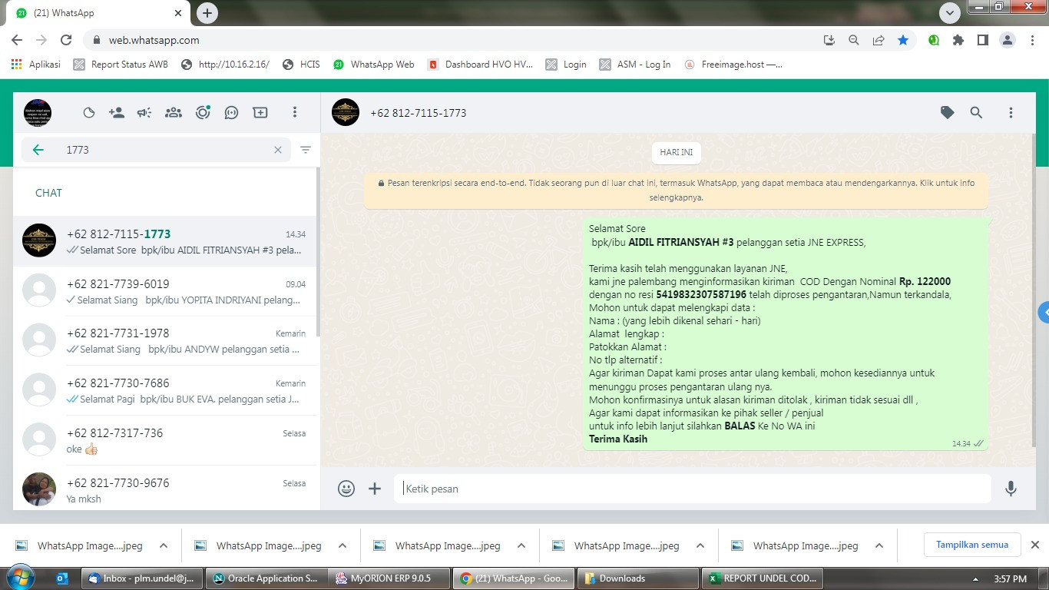
Task: Switch to the Outlook Inbox taskbar window
Action: point(143,578)
